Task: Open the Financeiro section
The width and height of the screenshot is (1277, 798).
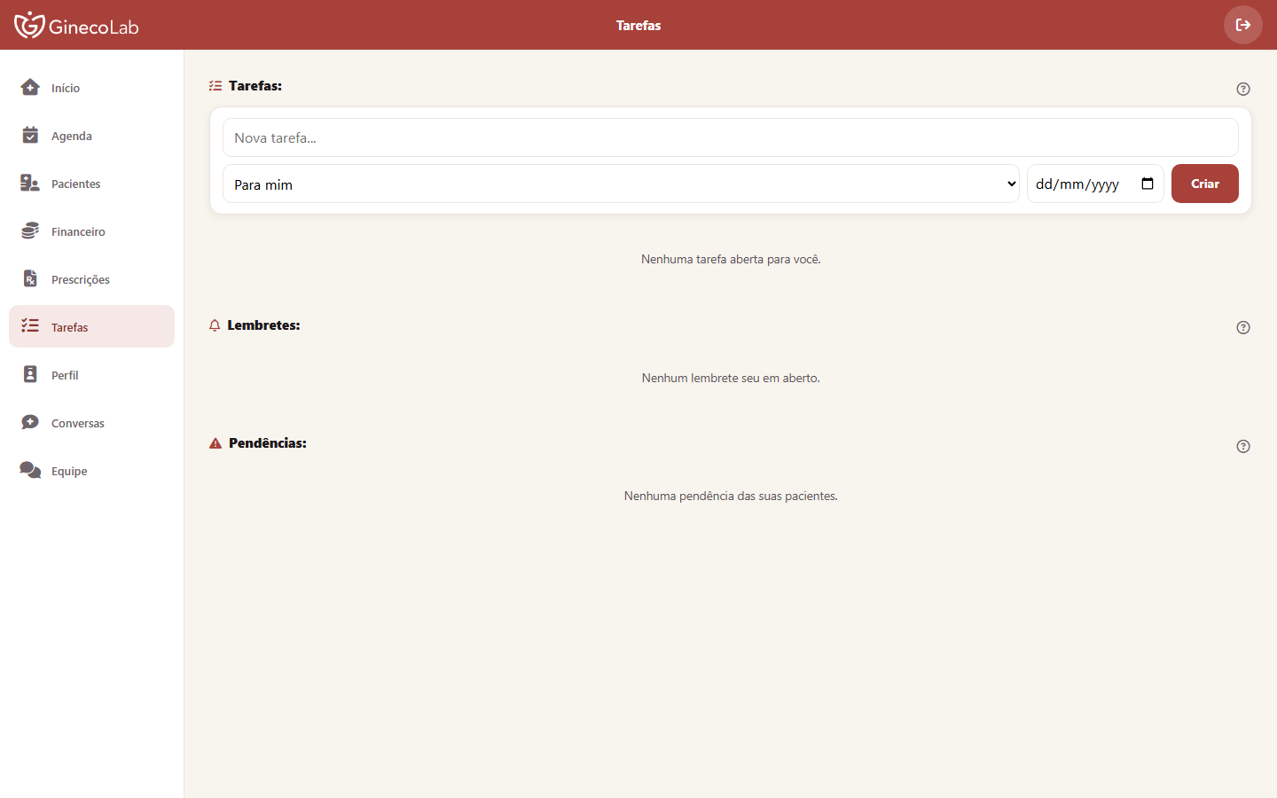Action: pos(92,231)
